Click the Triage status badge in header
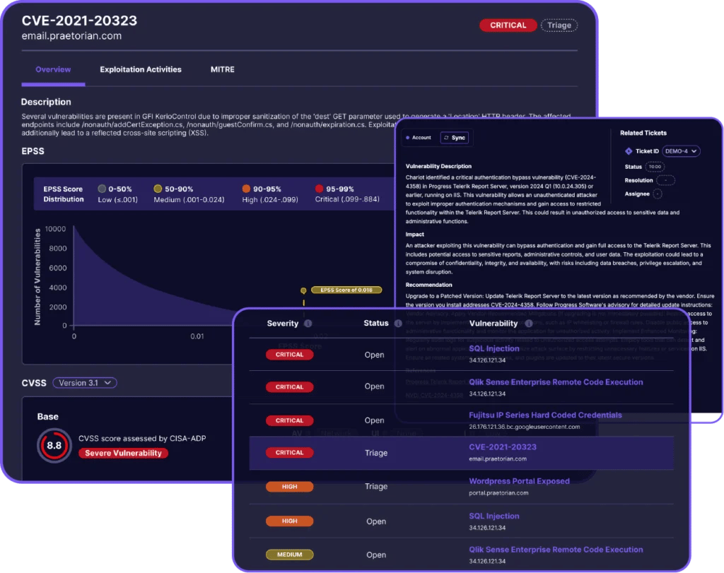 pyautogui.click(x=559, y=25)
